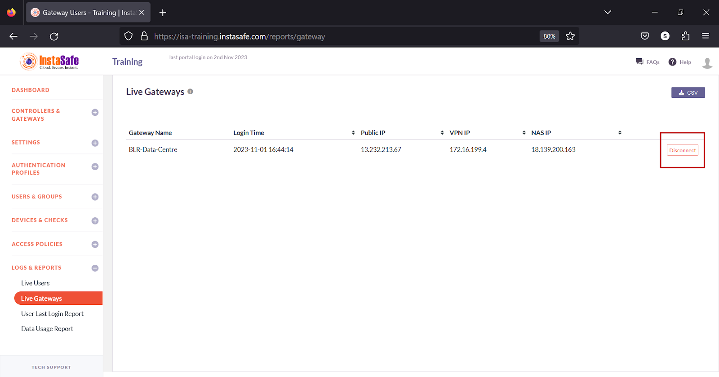This screenshot has height=377, width=719.
Task: Click the padlock site info icon
Action: (x=144, y=36)
